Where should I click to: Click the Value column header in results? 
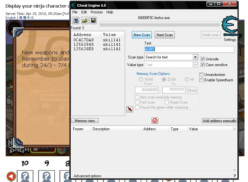tap(113, 35)
